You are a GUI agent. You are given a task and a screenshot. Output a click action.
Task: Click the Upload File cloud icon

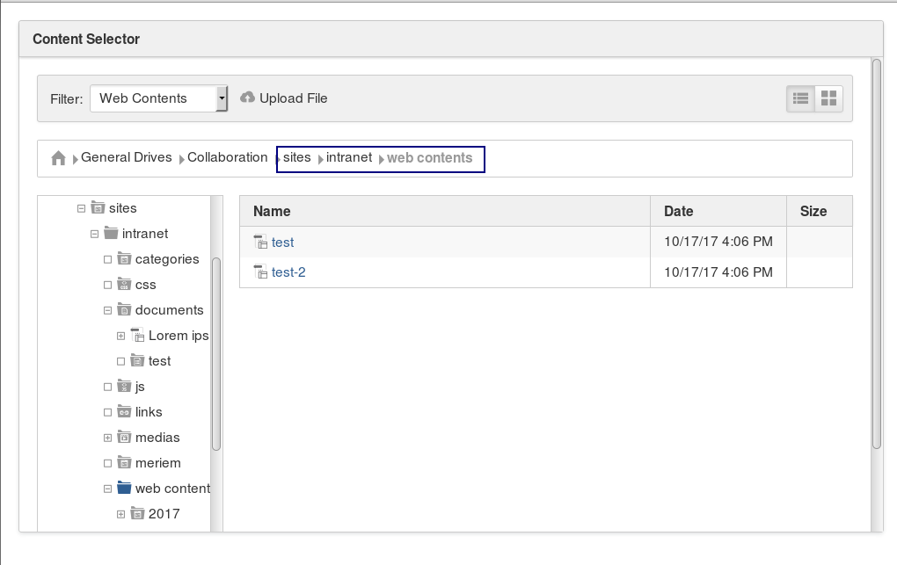[x=247, y=98]
